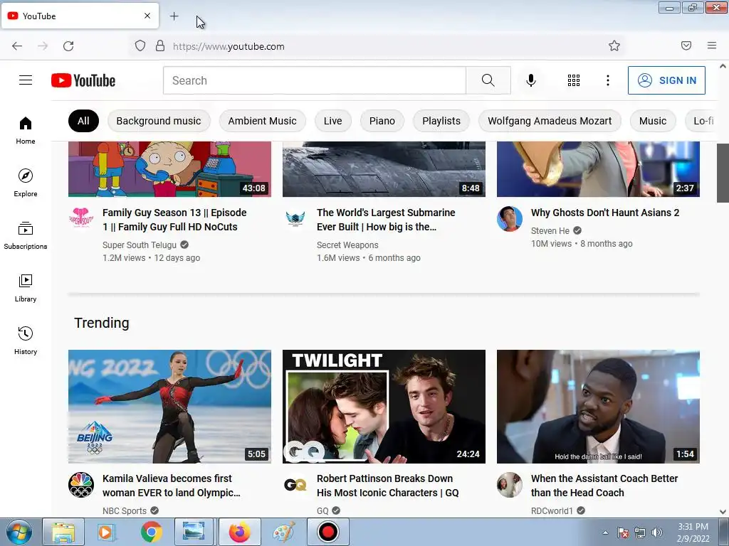Reload the page with the refresh icon

tap(68, 46)
